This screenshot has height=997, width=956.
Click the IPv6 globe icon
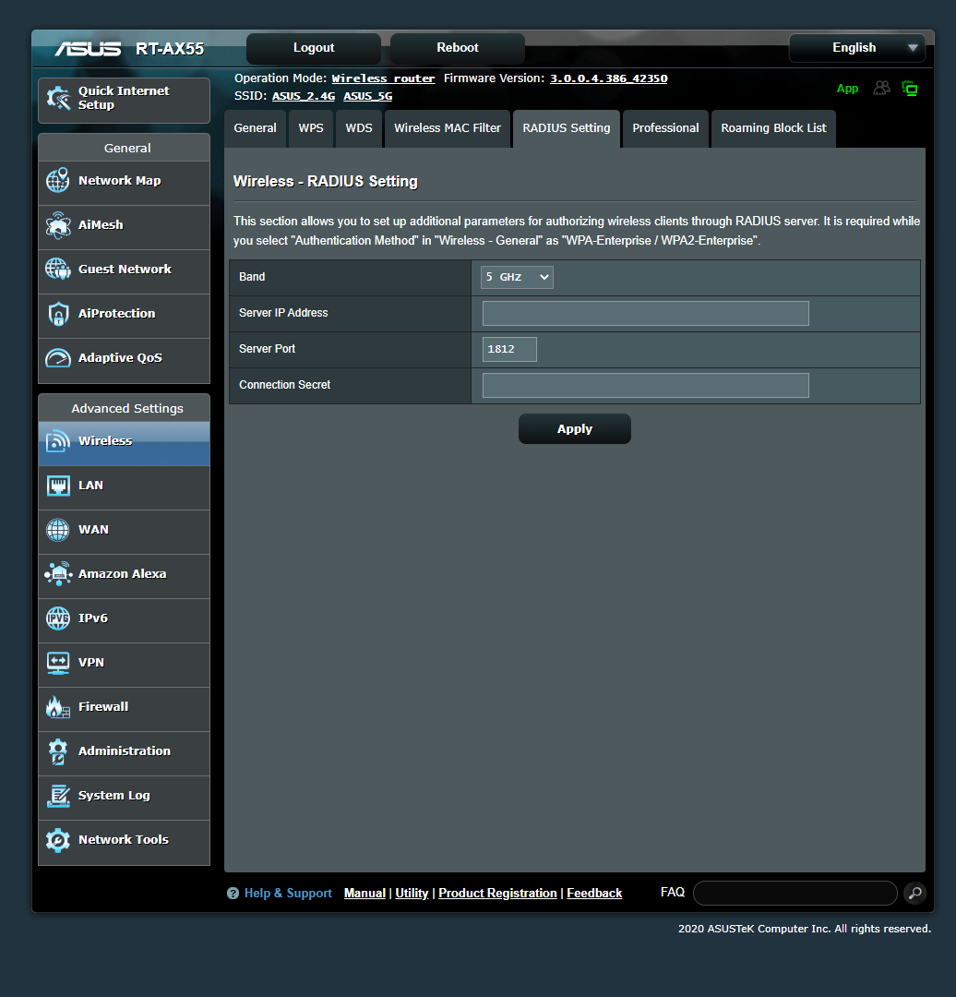pyautogui.click(x=58, y=618)
